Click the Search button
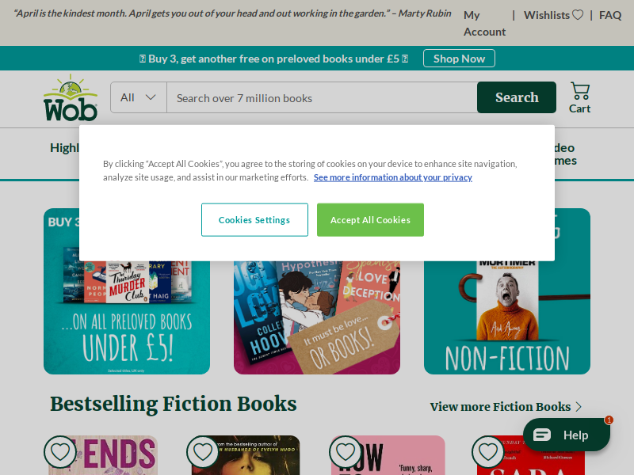Viewport: 634px width, 475px height. pos(517,97)
